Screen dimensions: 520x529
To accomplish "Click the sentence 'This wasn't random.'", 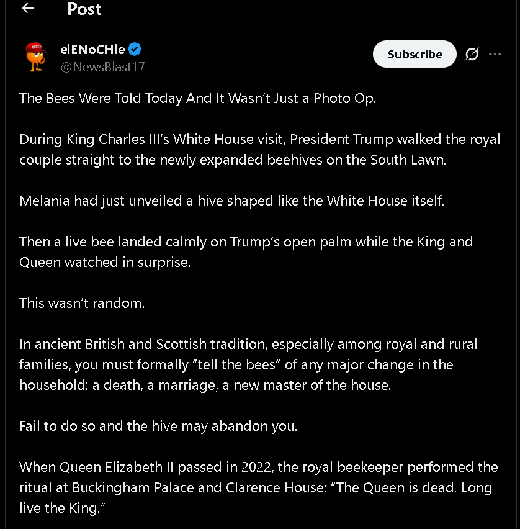I will click(82, 302).
